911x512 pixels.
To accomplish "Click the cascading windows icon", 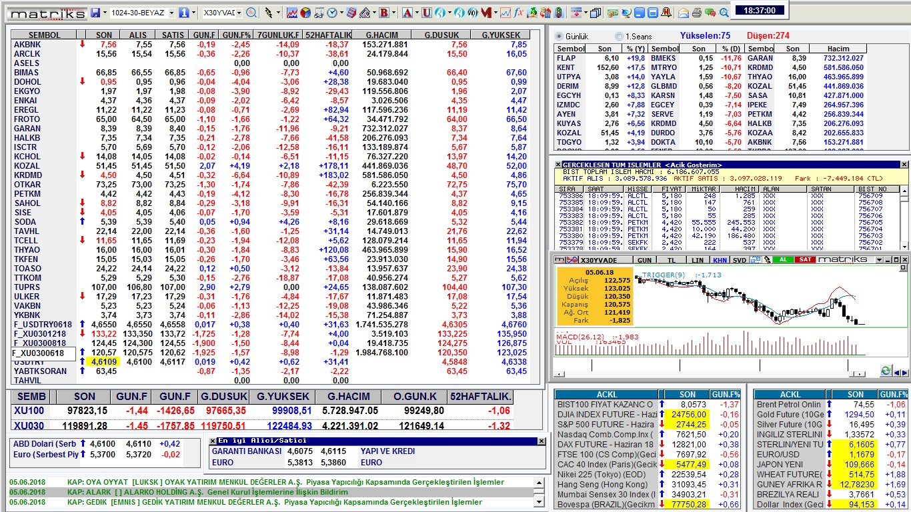I will click(x=595, y=13).
